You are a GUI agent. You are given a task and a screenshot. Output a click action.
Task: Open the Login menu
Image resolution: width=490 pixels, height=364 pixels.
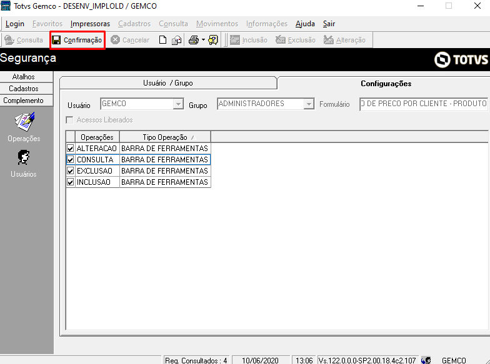point(15,24)
